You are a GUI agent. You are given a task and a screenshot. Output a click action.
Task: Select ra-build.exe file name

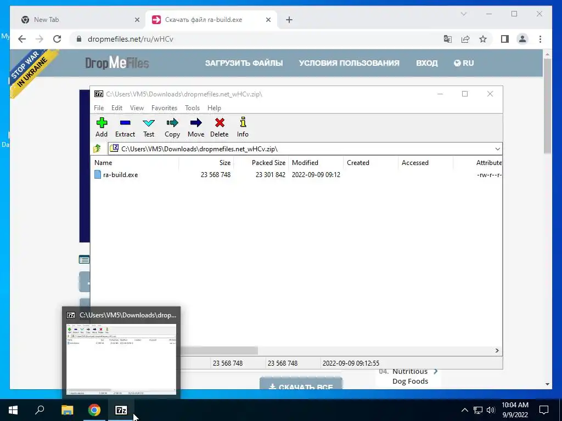click(x=120, y=175)
